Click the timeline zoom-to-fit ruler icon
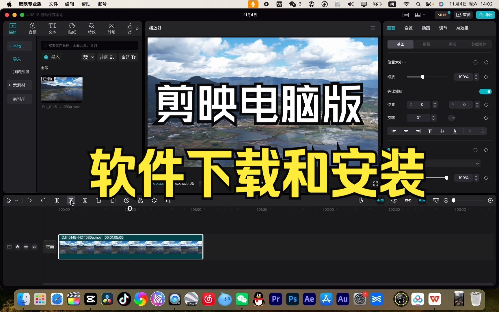 point(436,200)
